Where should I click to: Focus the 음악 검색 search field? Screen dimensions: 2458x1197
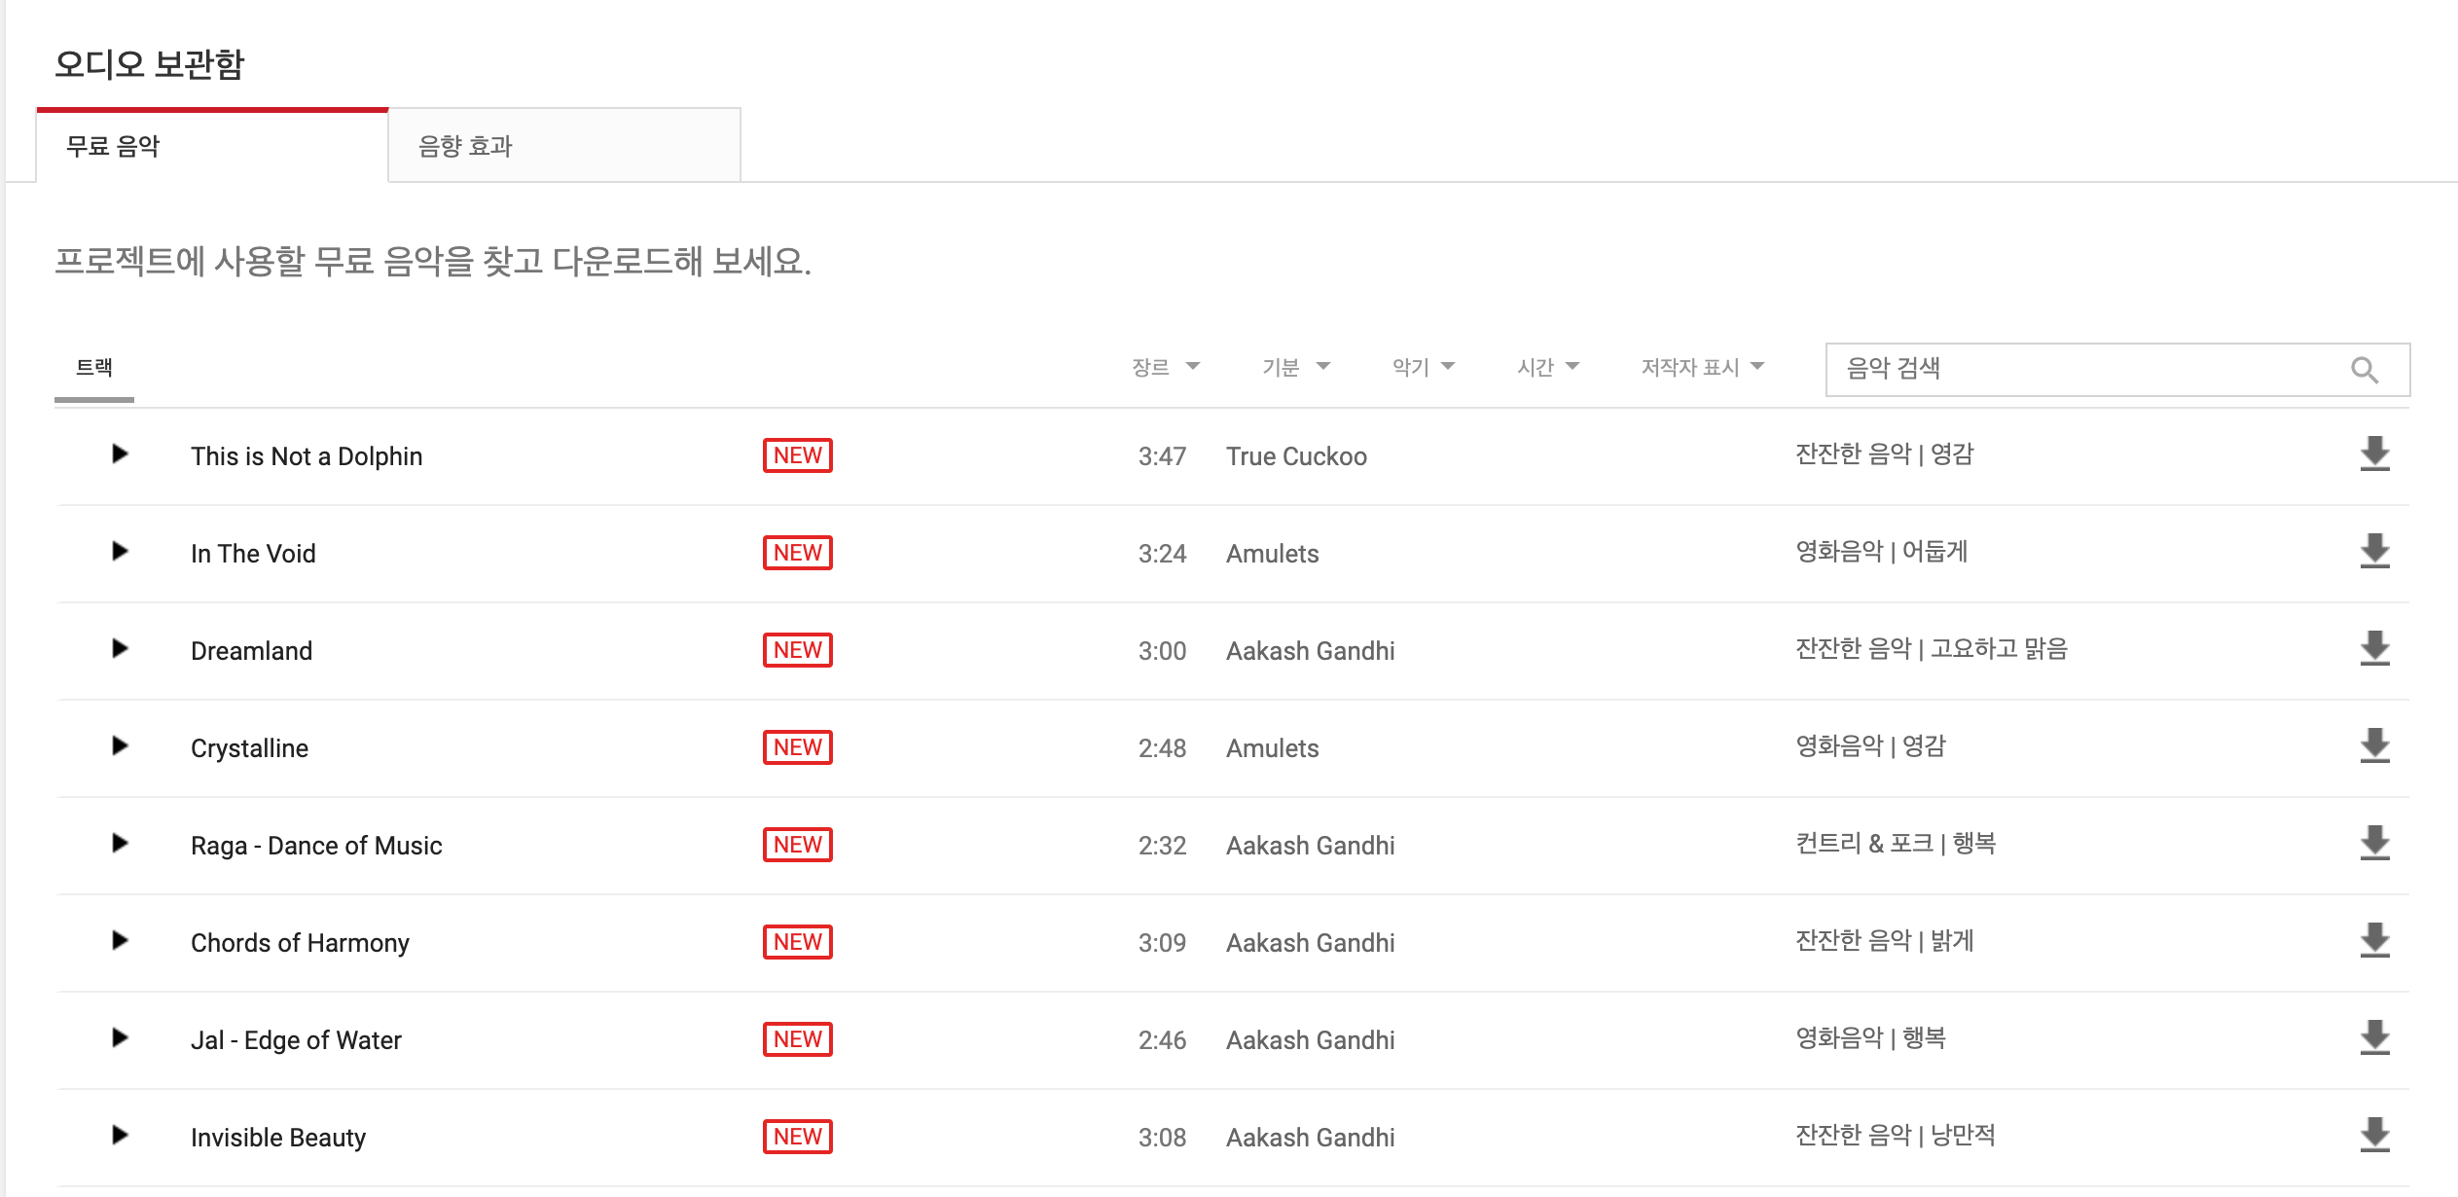(2082, 370)
